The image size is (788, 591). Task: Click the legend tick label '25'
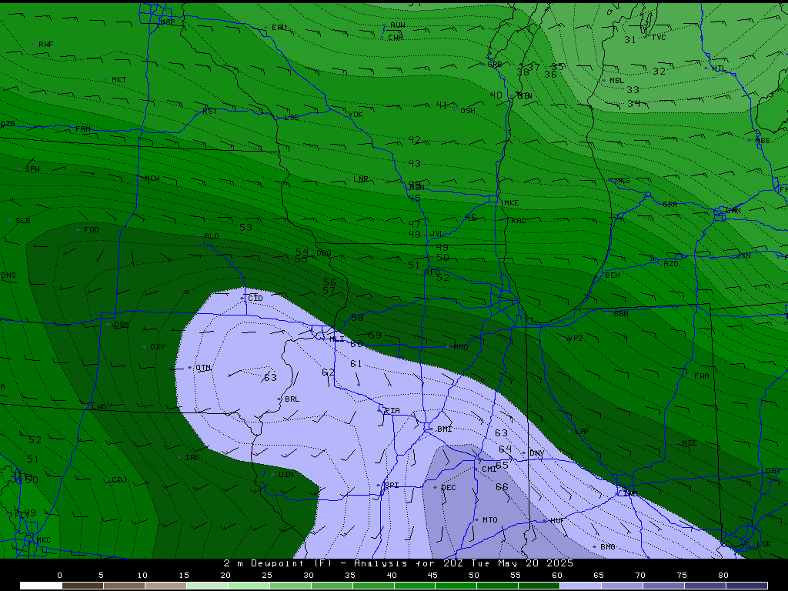click(x=267, y=575)
